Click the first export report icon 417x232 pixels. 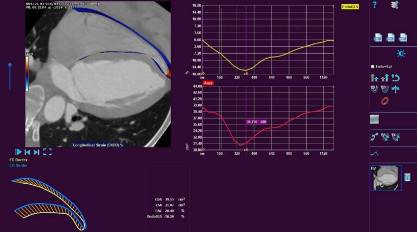coord(377,37)
